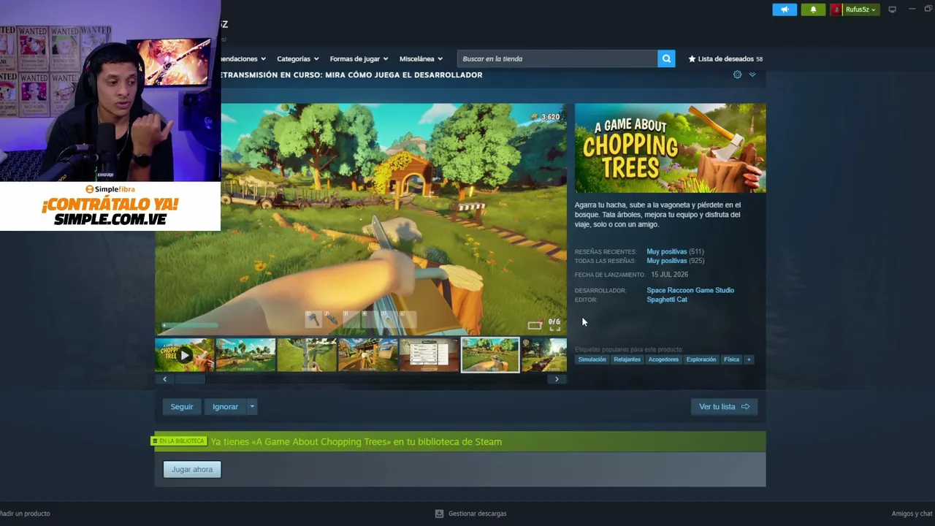Expand the Rufus5z account dropdown
935x526 pixels.
coord(873,9)
